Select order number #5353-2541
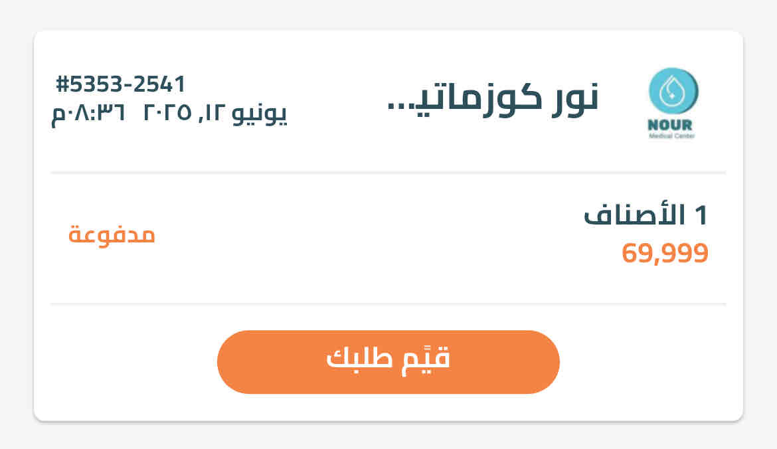Viewport: 777px width, 449px height. [x=121, y=84]
